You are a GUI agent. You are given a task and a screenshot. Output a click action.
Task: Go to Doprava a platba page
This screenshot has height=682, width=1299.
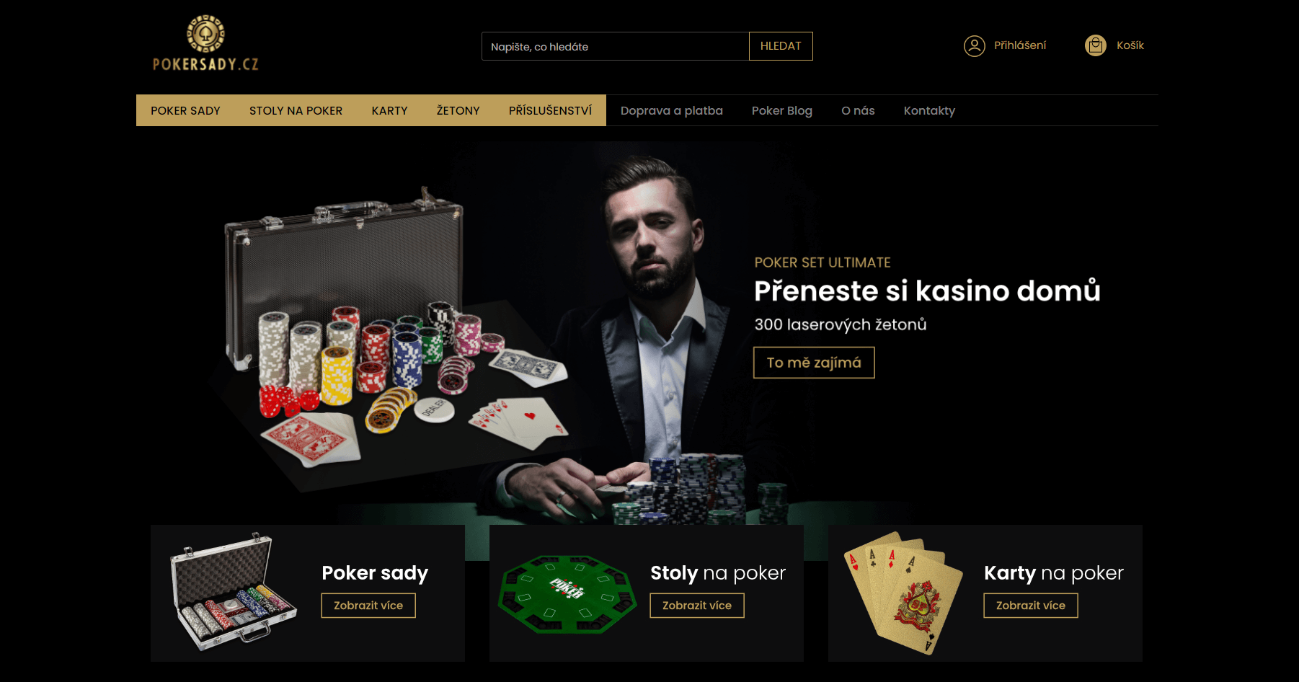click(x=672, y=110)
